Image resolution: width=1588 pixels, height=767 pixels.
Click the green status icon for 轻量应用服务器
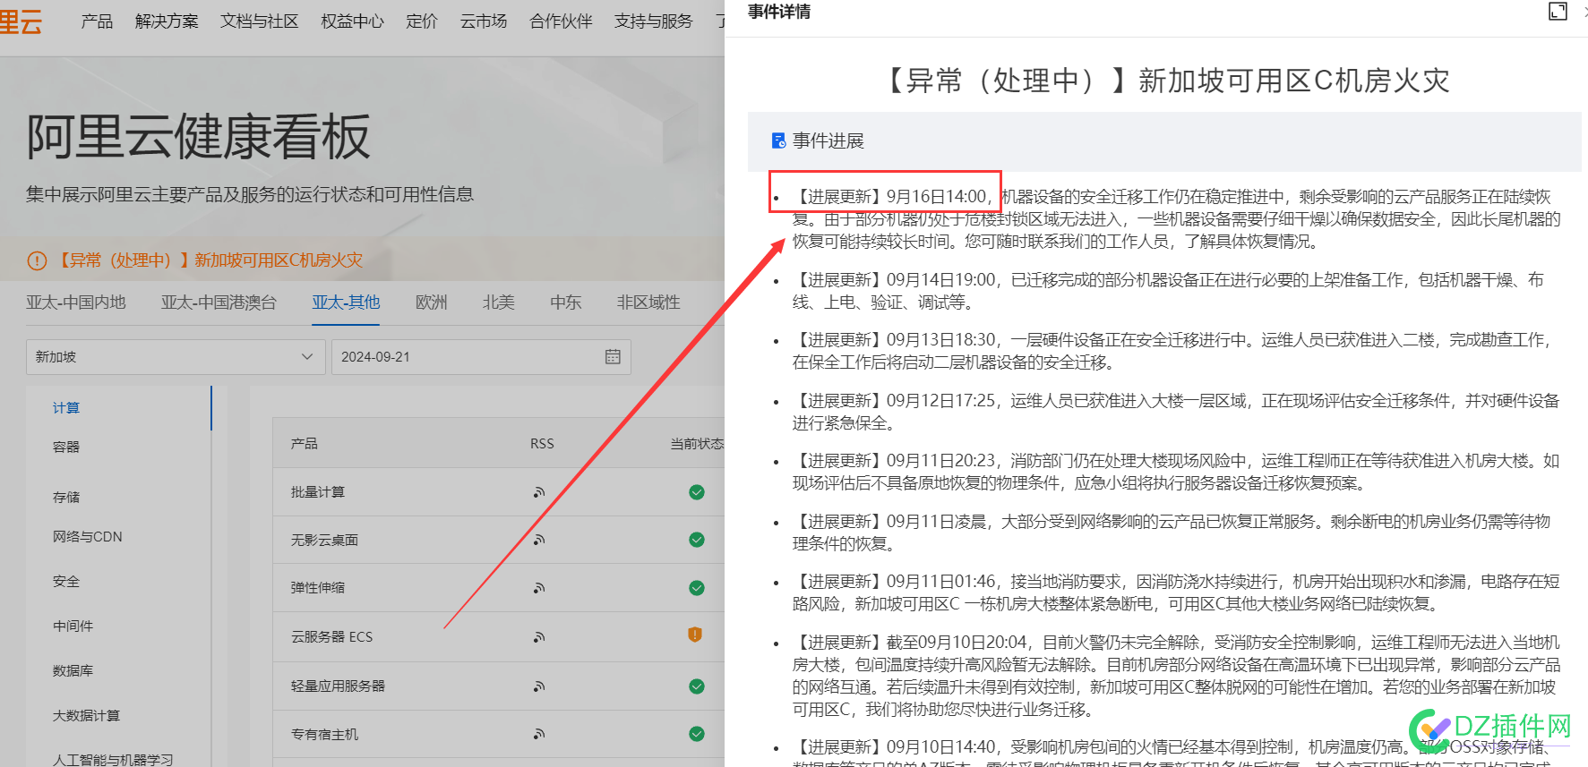pos(697,686)
